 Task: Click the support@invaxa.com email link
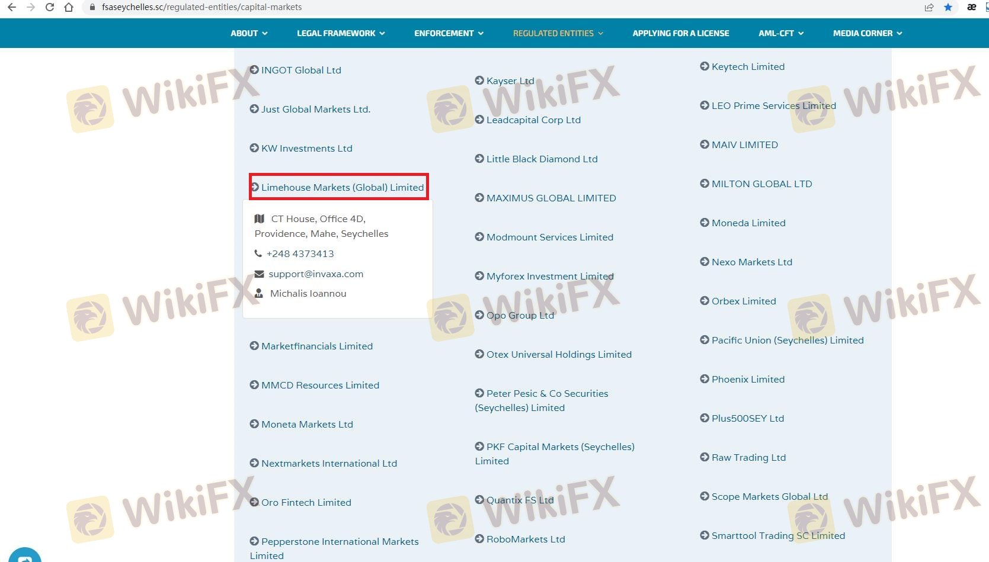pyautogui.click(x=315, y=274)
